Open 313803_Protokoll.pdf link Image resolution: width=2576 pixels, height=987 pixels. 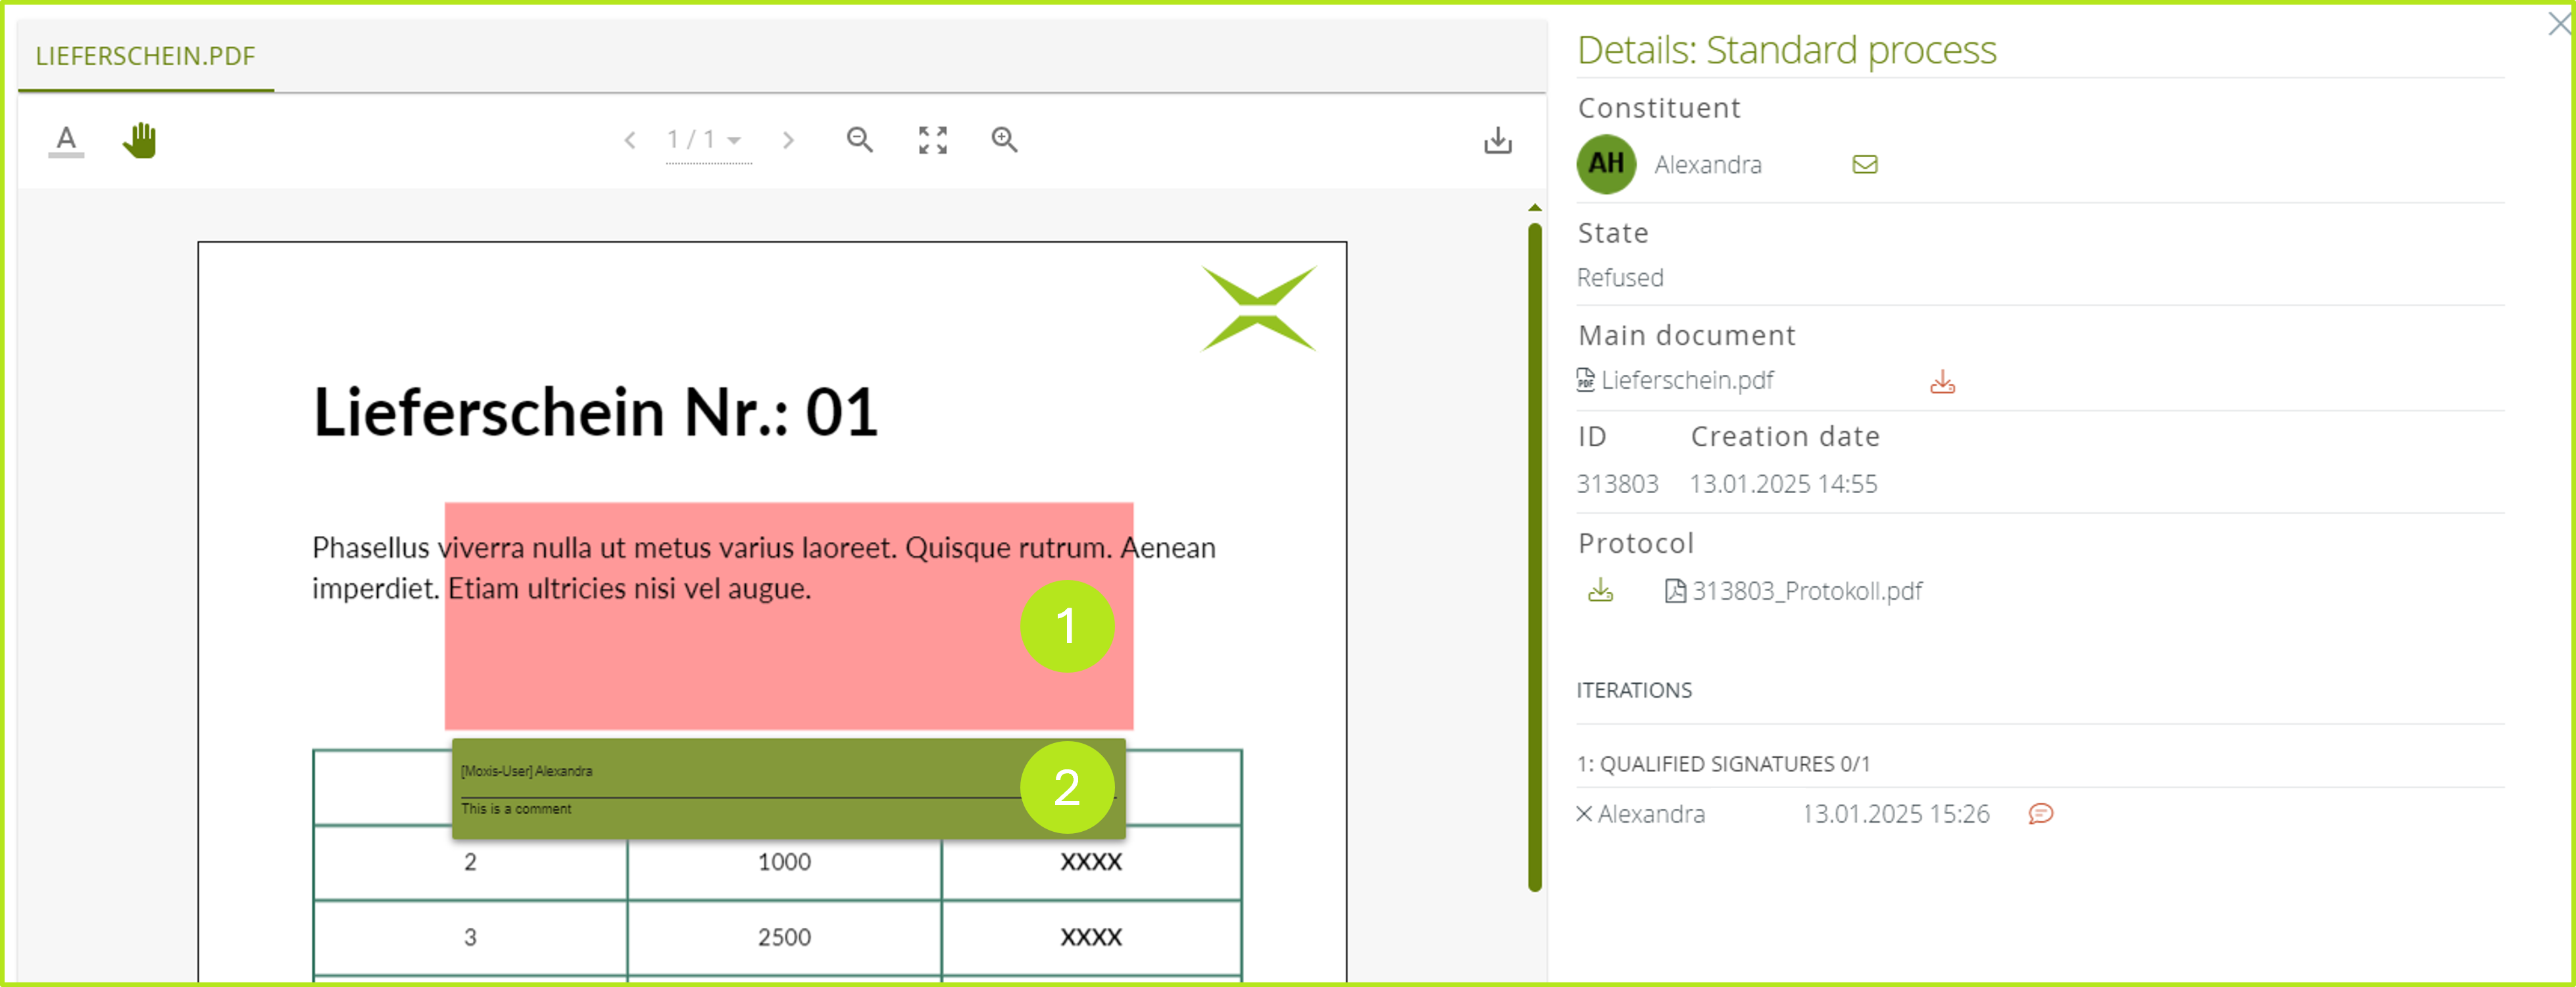[x=1805, y=591]
